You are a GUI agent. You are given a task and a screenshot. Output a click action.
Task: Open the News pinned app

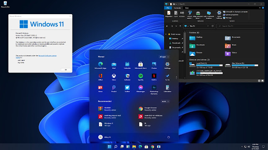coord(100,89)
